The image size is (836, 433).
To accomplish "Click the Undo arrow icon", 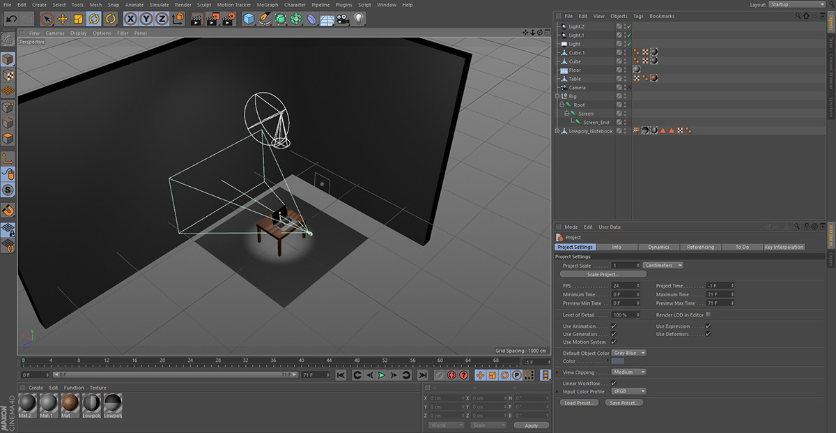I will [x=10, y=19].
